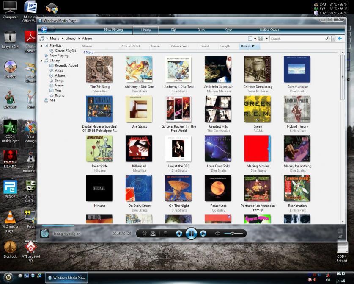Open the PCSX2 desktop icon
This screenshot has height=284, width=354.
10,189
